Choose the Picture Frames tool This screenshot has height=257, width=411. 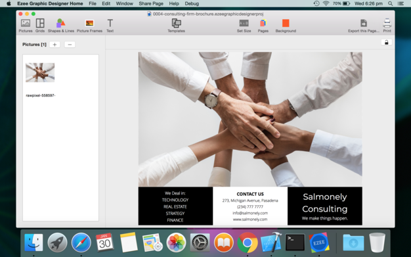tap(89, 26)
